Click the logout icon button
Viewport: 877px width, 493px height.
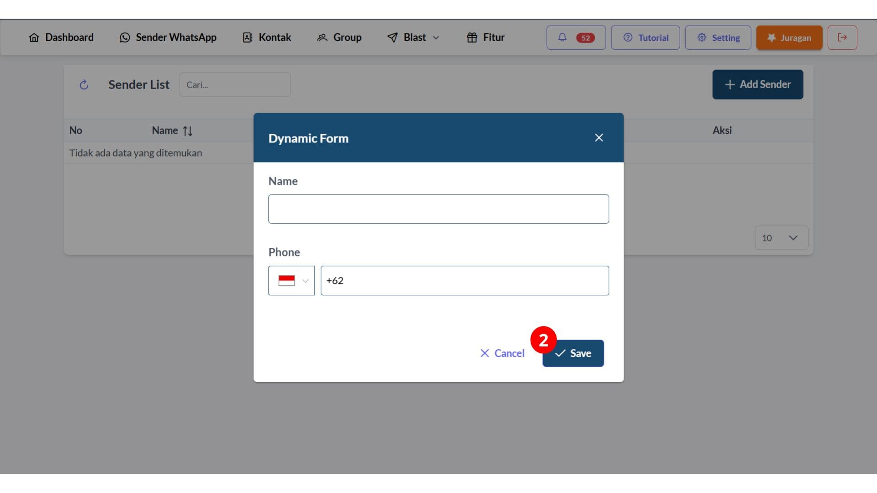pyautogui.click(x=842, y=37)
